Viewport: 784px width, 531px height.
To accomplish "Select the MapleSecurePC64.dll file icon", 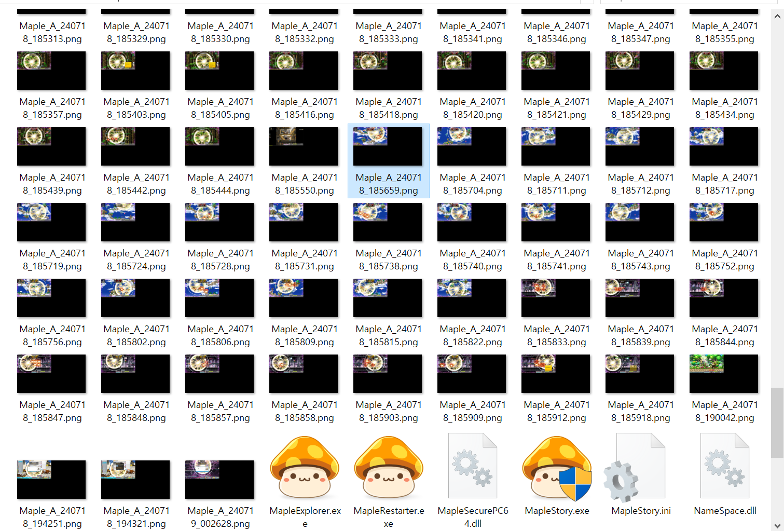I will [473, 466].
